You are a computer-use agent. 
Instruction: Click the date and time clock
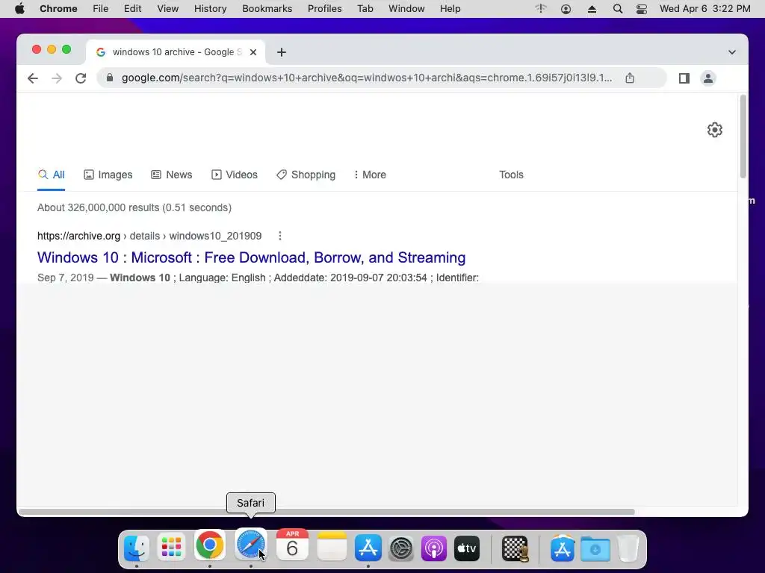click(705, 9)
